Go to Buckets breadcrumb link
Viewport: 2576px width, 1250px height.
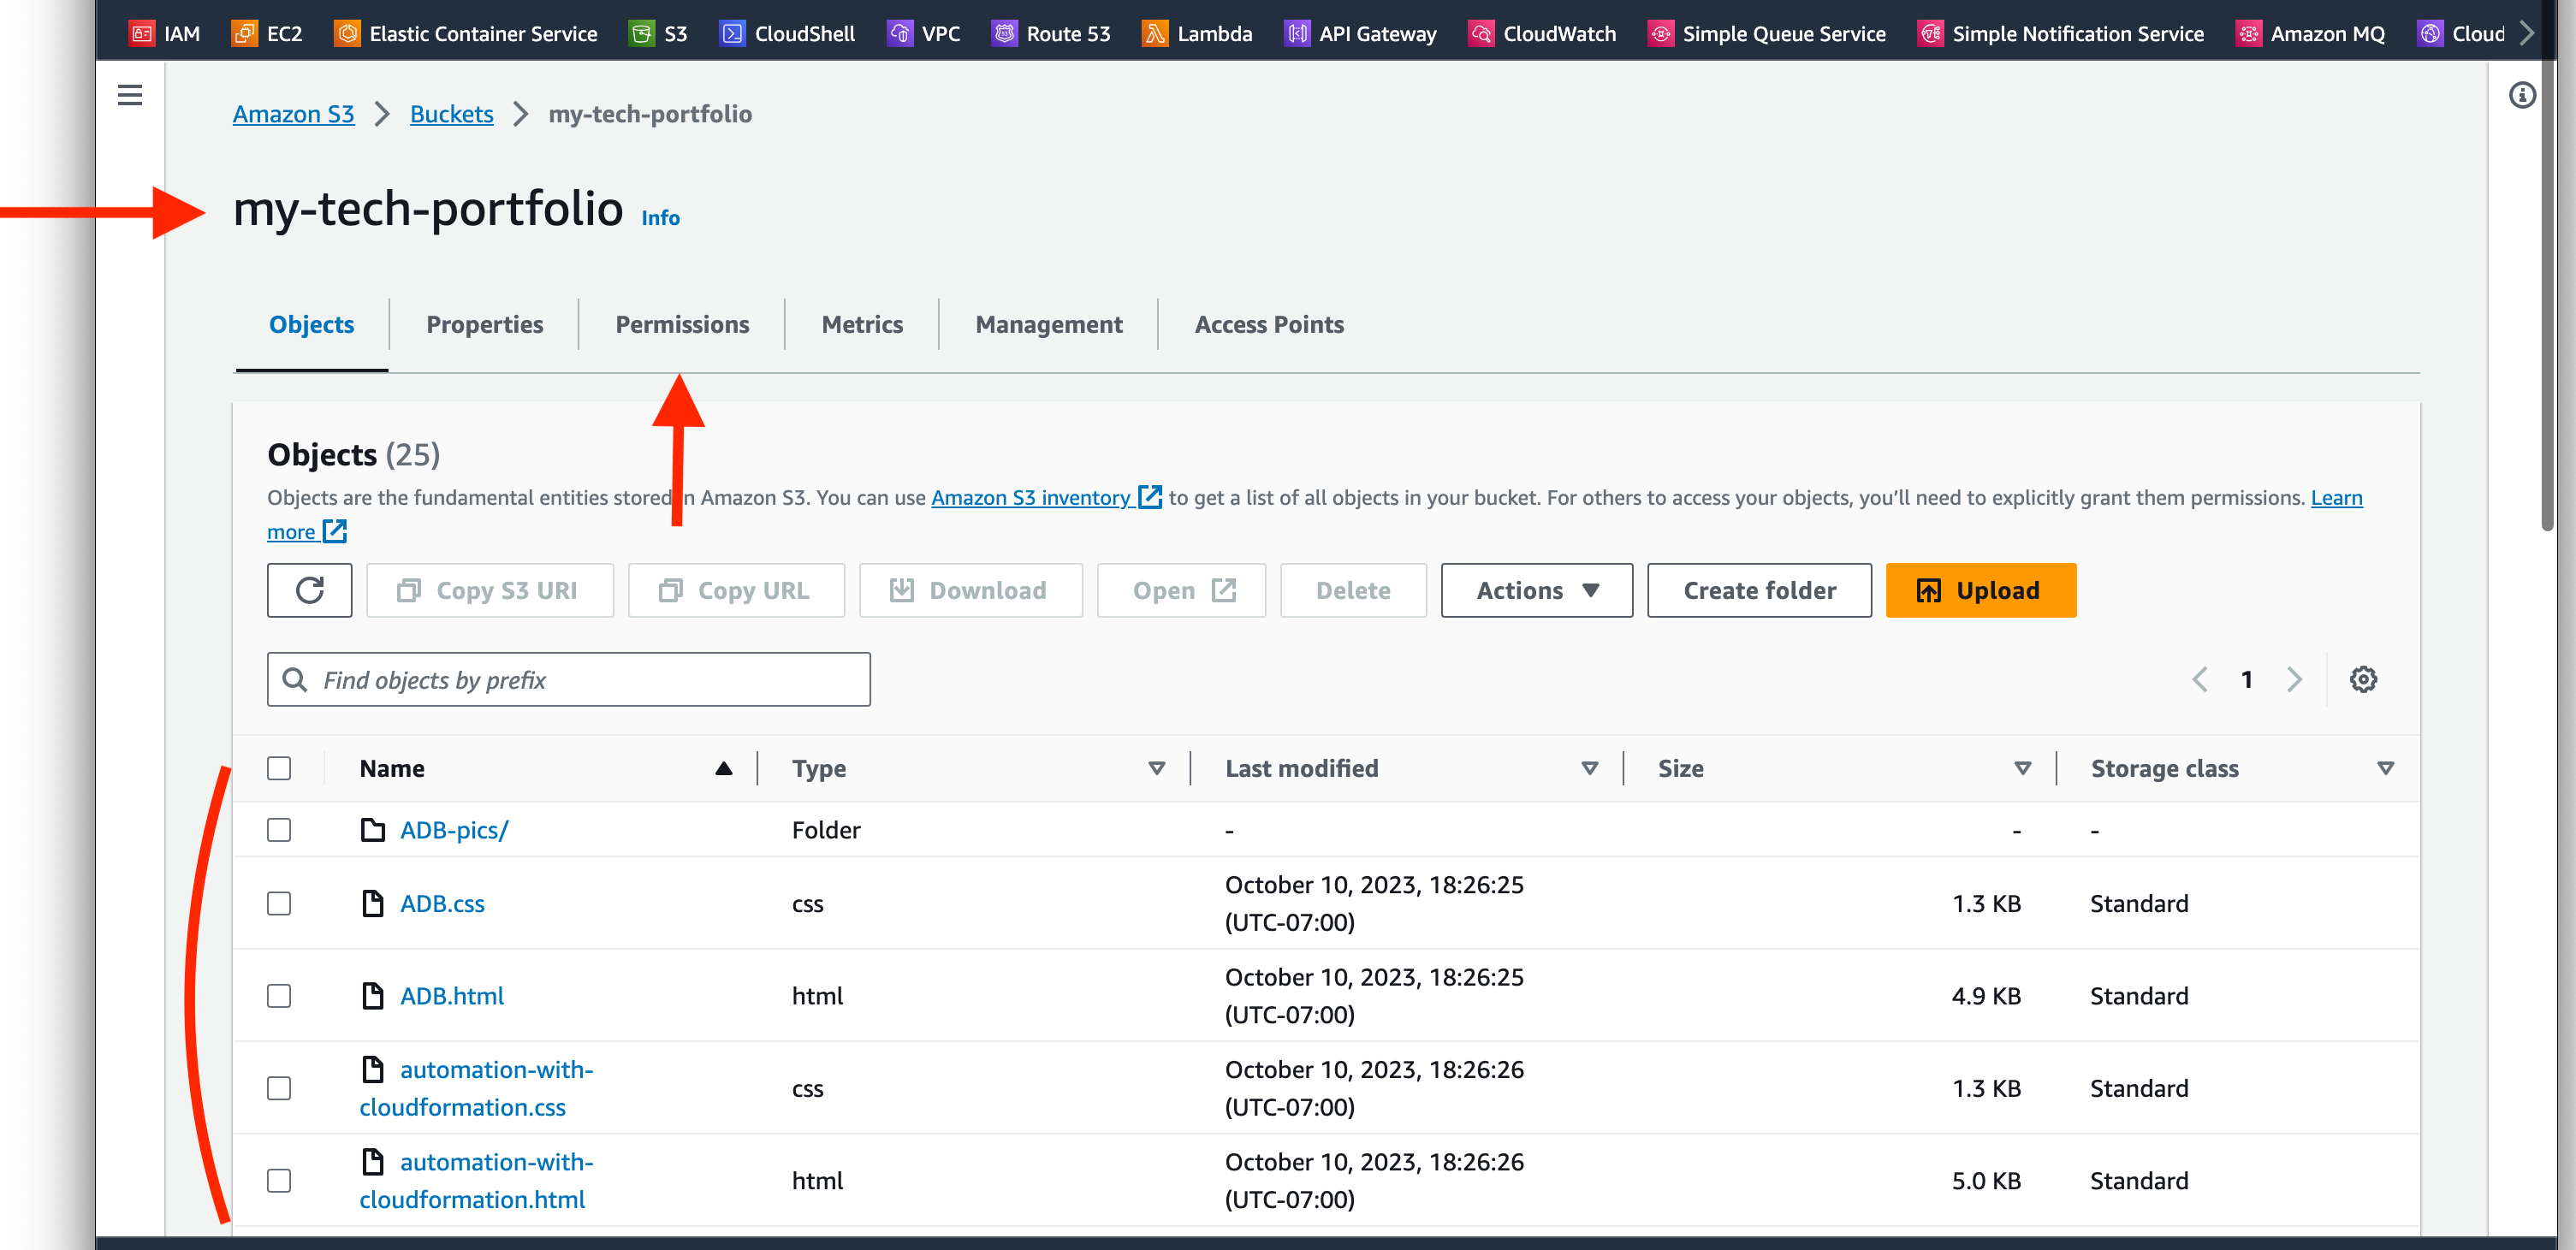(451, 114)
